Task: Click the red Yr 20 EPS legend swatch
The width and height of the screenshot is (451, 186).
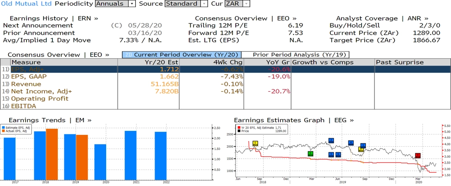Action: 239,127
